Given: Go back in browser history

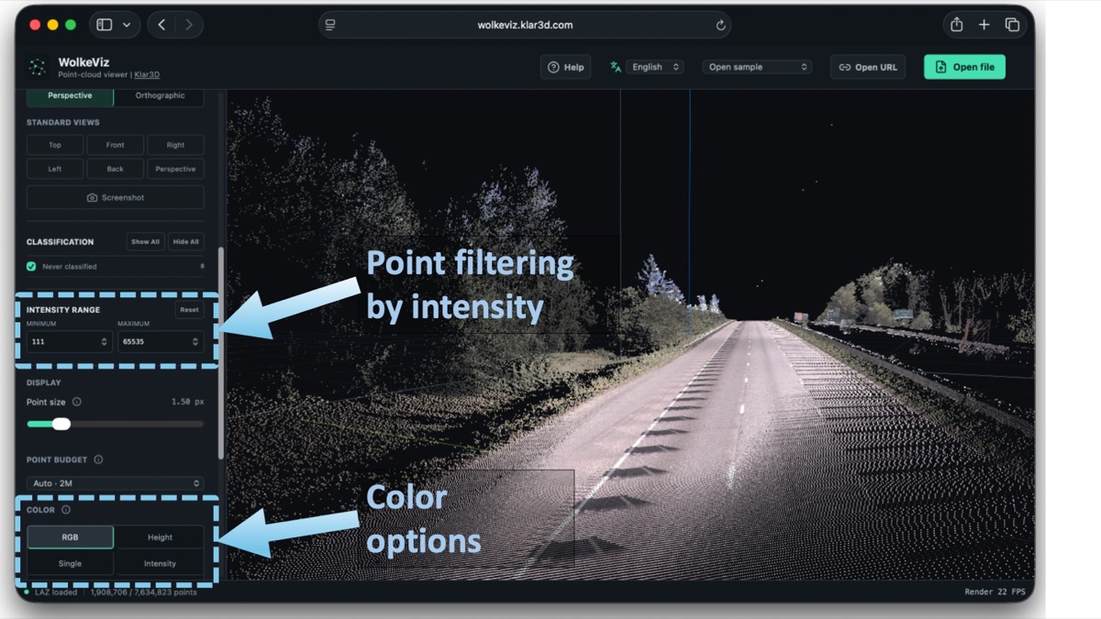Looking at the screenshot, I should click(161, 25).
